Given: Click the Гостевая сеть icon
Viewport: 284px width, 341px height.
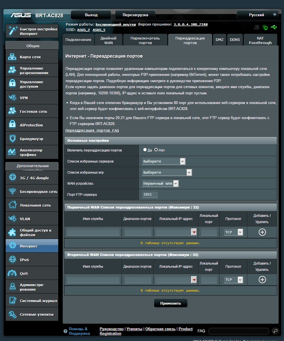Looking at the screenshot, I should tap(12, 111).
